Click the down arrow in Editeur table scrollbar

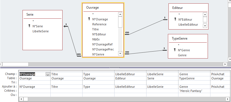point(205,26)
